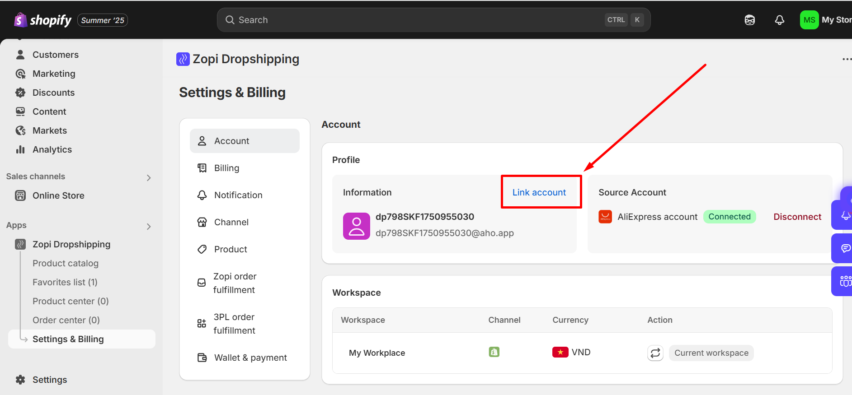Select Settings & Billing in sidebar
Image resolution: width=852 pixels, height=395 pixels.
(x=81, y=339)
